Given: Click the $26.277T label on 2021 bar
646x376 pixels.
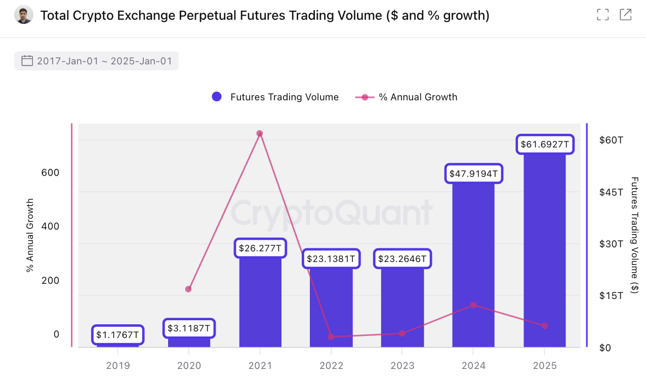Looking at the screenshot, I should (x=260, y=249).
